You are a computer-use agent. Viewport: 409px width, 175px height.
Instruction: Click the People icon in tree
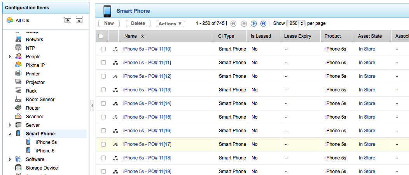[18, 57]
